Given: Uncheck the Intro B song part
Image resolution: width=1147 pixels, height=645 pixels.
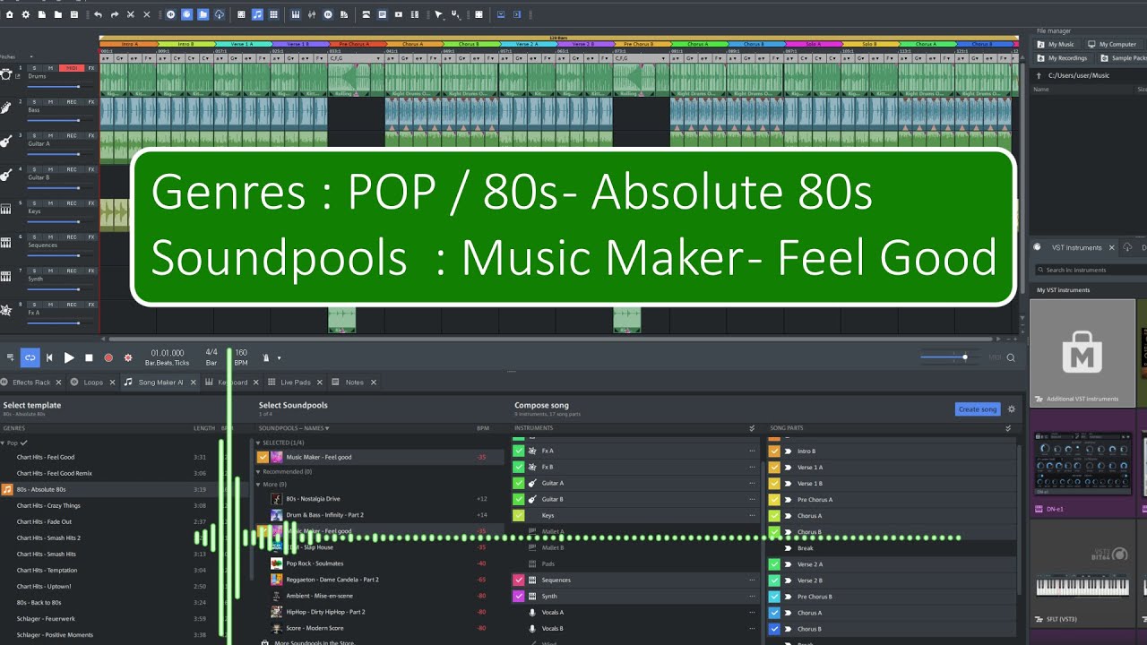Looking at the screenshot, I should 774,451.
